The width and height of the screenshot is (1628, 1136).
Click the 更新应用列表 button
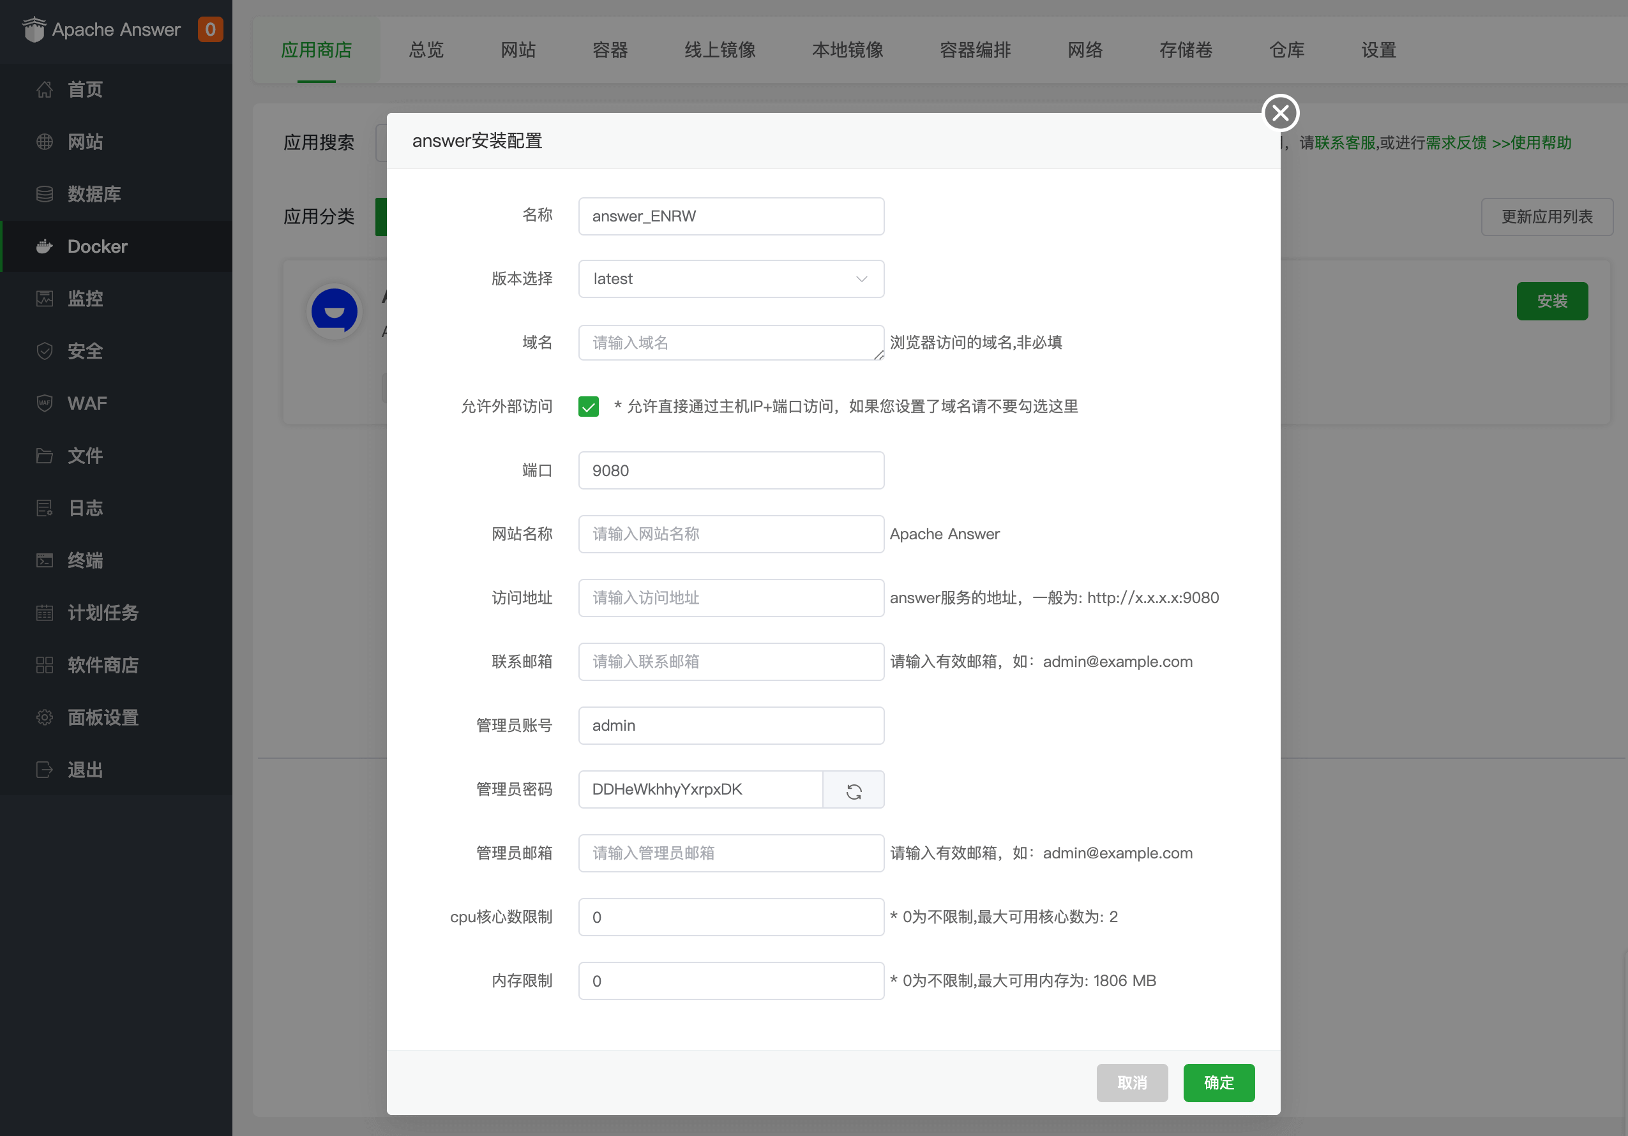click(1547, 217)
